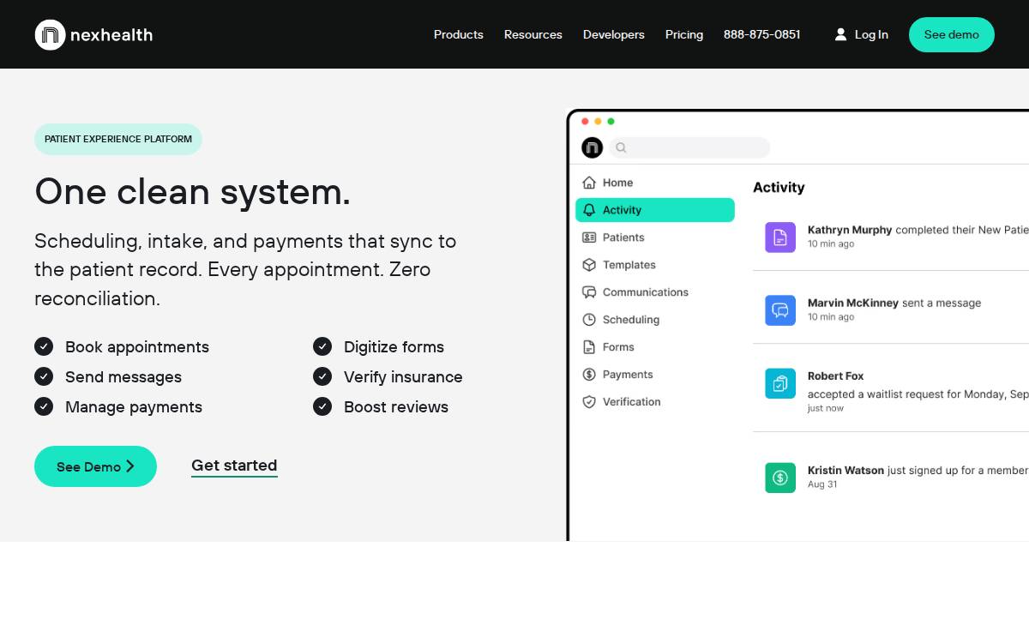Click the See demo button in header
Viewport: 1029px width, 643px height.
952,34
